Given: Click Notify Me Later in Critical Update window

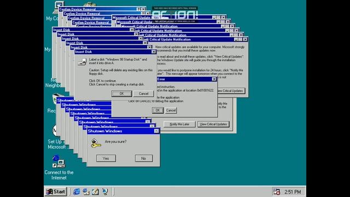Looking at the screenshot, I should click(179, 124).
